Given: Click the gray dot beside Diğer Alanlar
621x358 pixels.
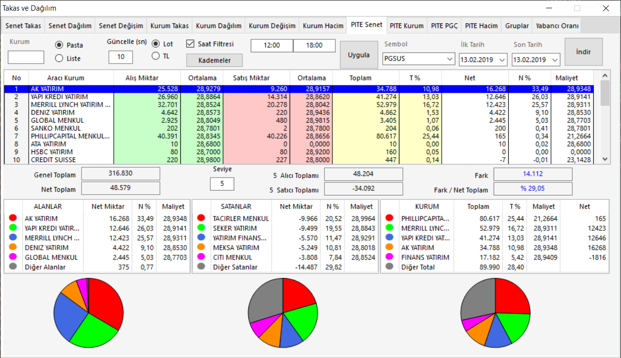Looking at the screenshot, I should pos(13,267).
